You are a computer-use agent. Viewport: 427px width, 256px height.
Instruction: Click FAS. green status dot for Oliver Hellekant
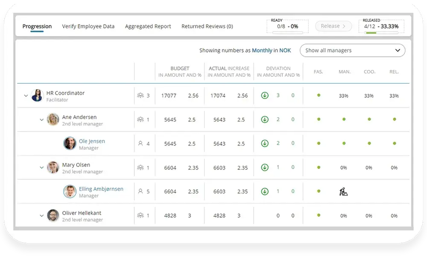click(319, 215)
